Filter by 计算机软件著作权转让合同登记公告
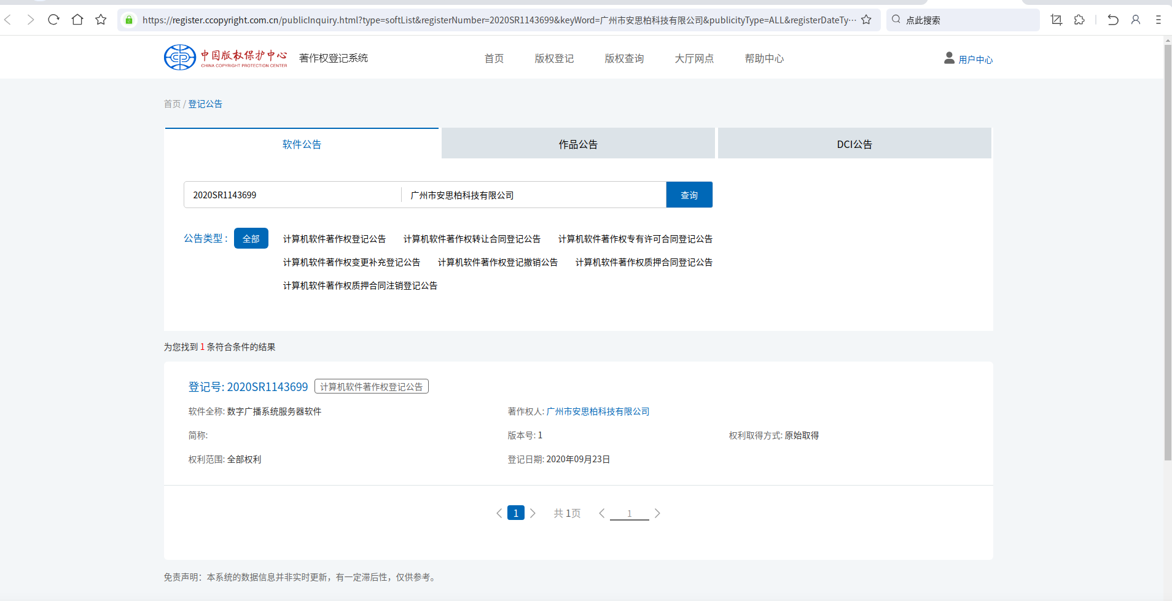The image size is (1172, 601). [x=472, y=239]
